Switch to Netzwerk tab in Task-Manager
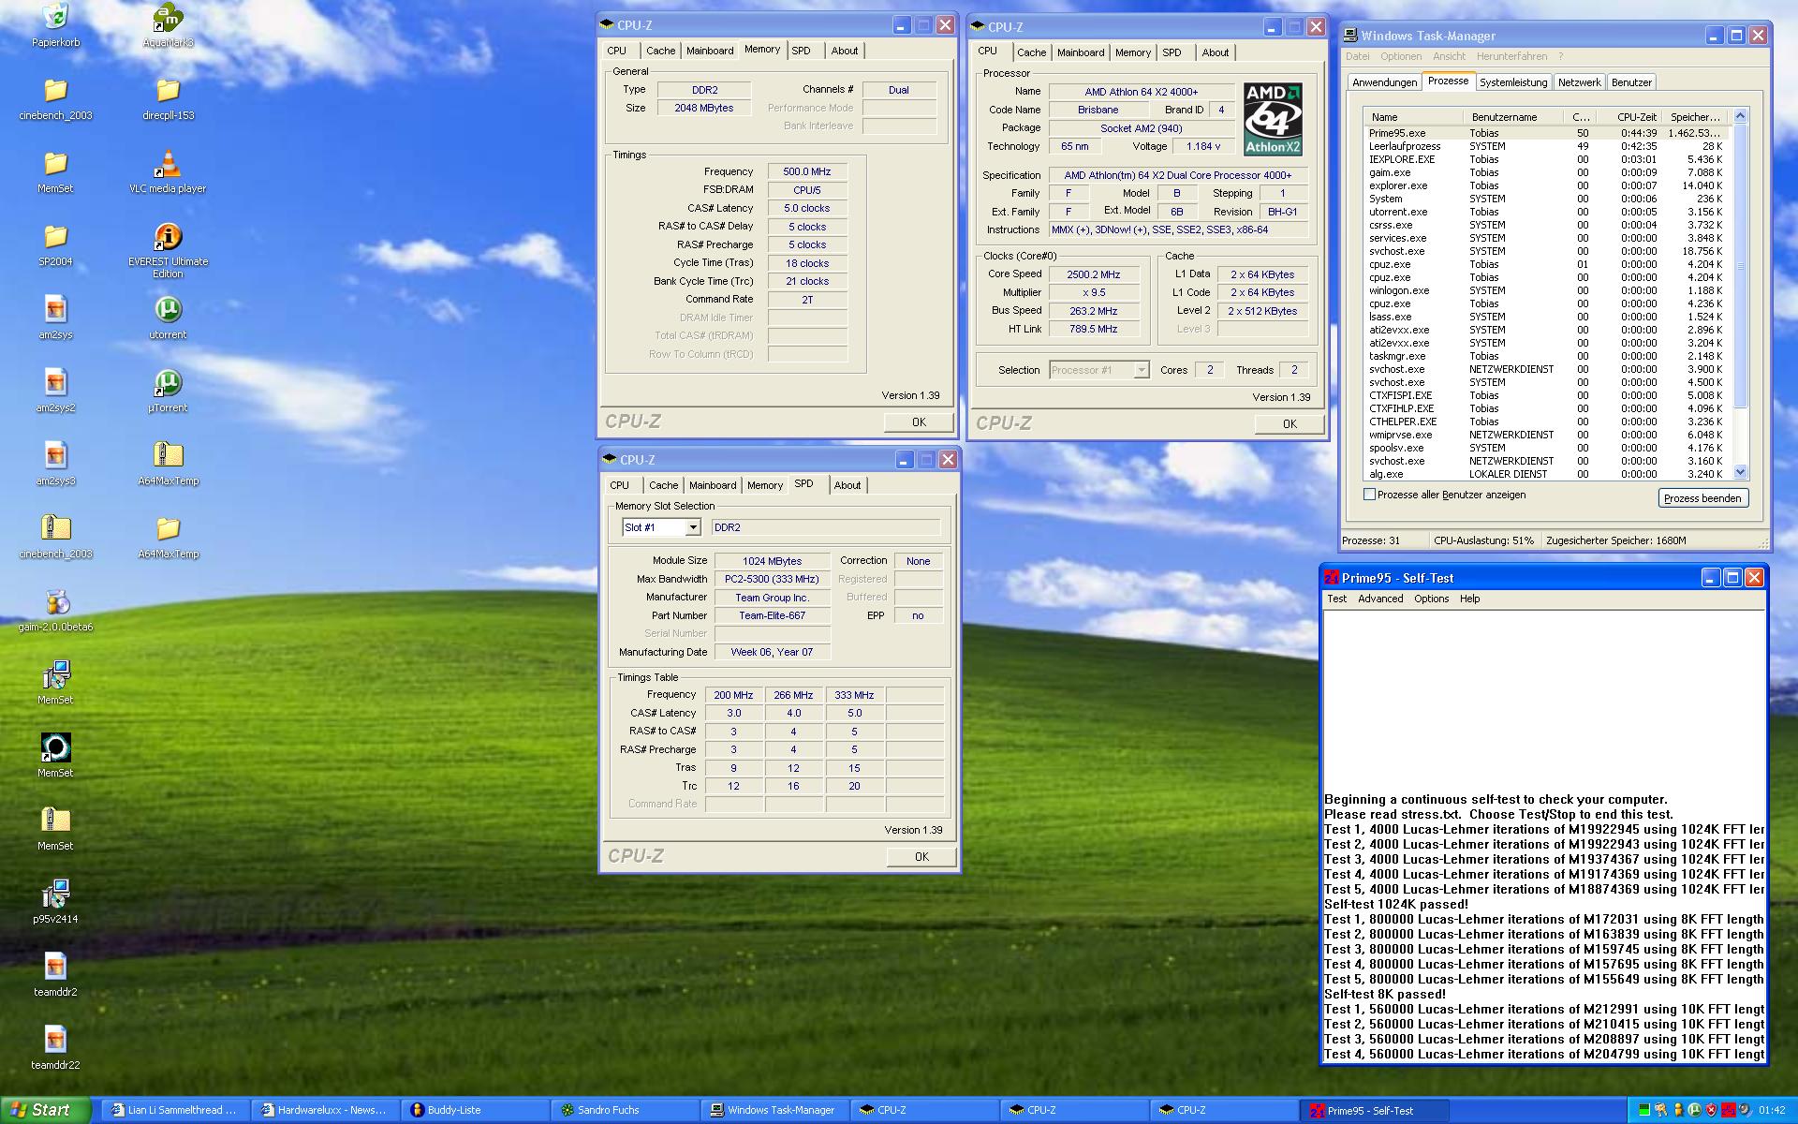Viewport: 1798px width, 1124px height. [1579, 82]
